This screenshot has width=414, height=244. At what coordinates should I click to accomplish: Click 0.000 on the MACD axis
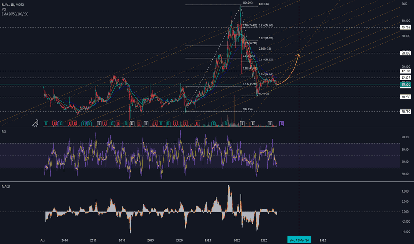click(x=405, y=212)
